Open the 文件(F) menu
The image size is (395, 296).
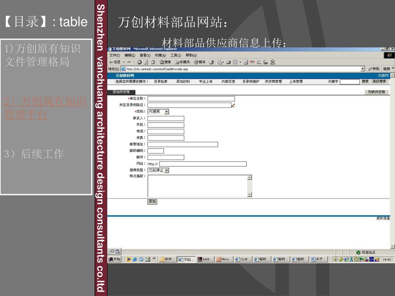pos(115,55)
